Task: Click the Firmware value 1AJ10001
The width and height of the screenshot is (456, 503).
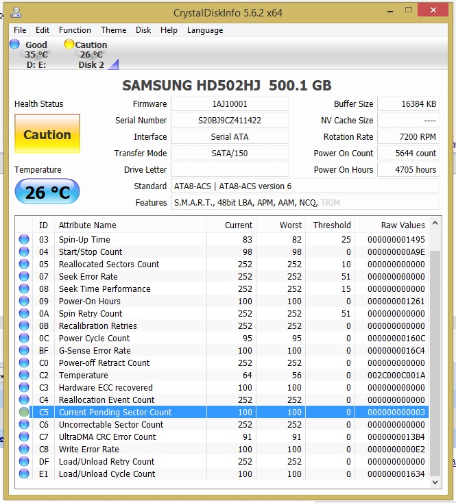Action: click(x=230, y=104)
